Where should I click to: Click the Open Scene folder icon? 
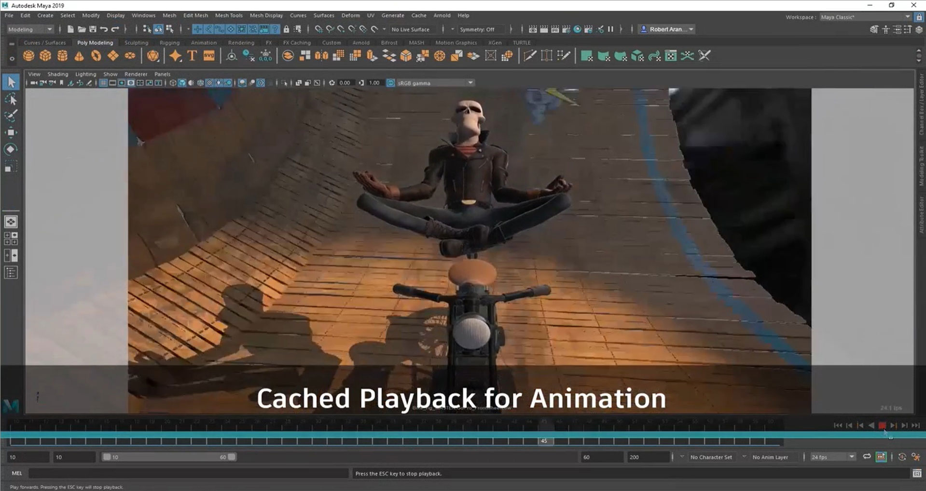(82, 29)
